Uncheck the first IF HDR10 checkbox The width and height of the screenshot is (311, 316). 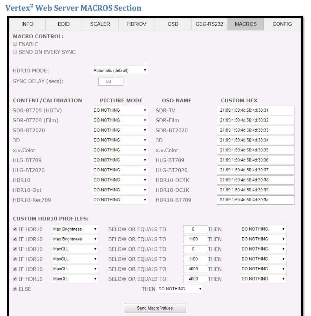pyautogui.click(x=15, y=229)
